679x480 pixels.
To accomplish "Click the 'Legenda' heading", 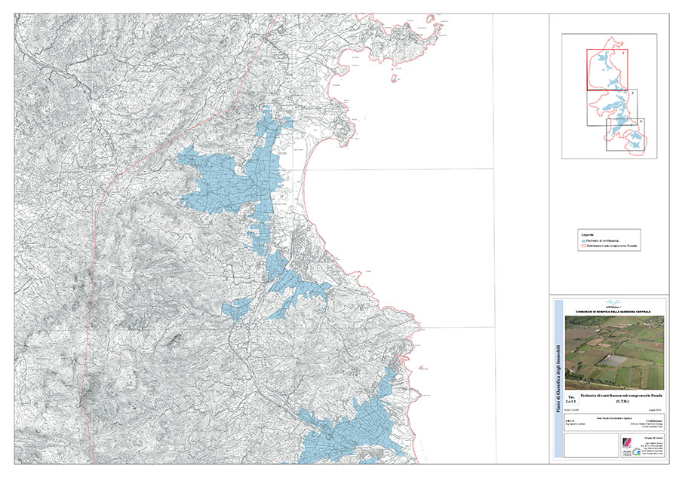I will (587, 235).
